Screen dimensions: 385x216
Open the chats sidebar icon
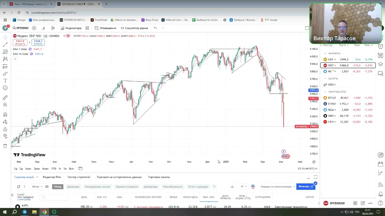tap(380, 73)
